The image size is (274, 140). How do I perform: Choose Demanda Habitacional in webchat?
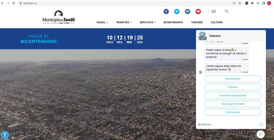233,95
